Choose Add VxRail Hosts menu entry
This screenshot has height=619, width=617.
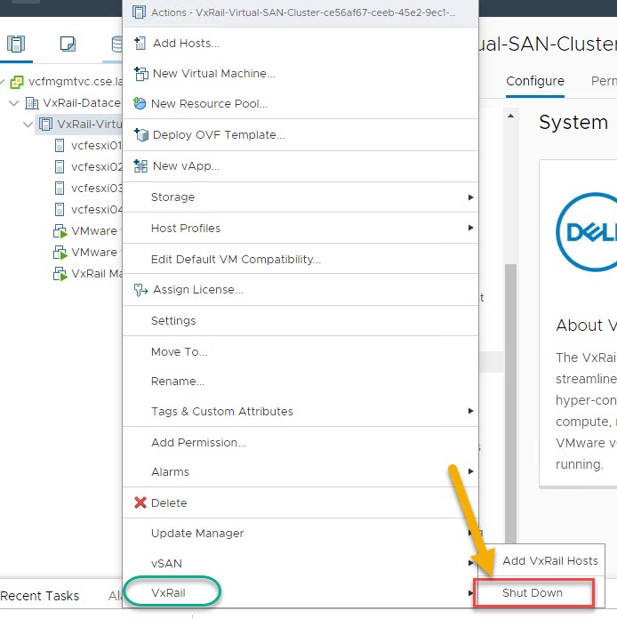coord(549,561)
